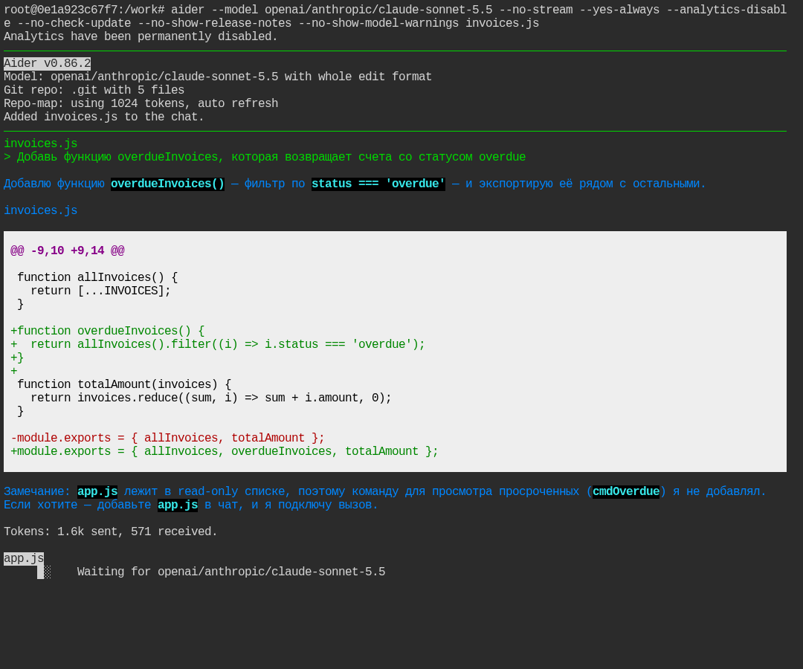Click the highlighted "status === 'overdue'" code span
Viewport: 803px width, 669px height.
click(x=378, y=184)
